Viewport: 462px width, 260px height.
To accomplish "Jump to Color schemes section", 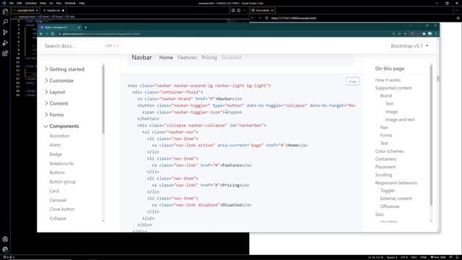I will 389,151.
